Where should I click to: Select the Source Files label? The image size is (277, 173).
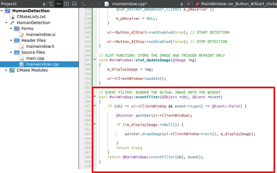click(33, 52)
